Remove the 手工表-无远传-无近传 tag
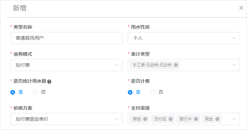Image resolution: width=247 pixels, height=130 pixels. 176,65
